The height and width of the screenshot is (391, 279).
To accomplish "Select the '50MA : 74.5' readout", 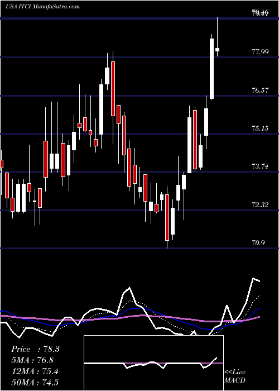I will (35, 382).
